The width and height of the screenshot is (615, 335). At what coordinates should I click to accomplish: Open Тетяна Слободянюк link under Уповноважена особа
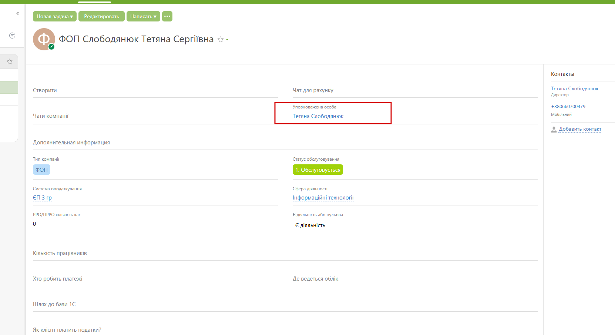[x=318, y=116]
